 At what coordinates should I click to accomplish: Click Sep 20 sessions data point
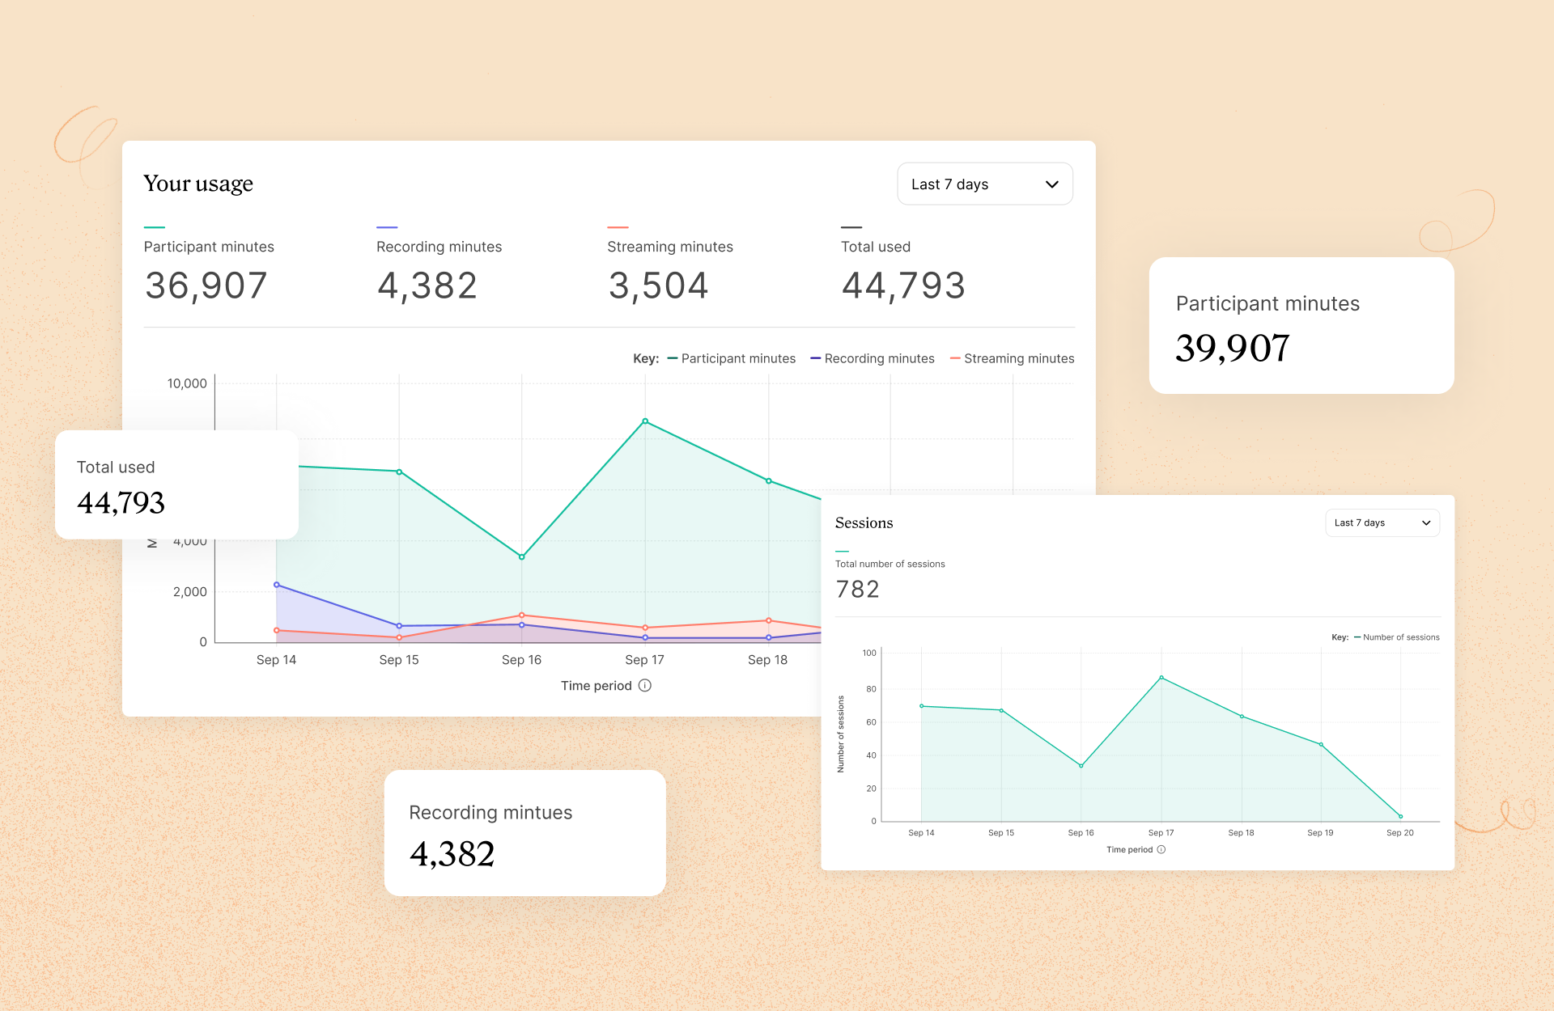coord(1400,817)
